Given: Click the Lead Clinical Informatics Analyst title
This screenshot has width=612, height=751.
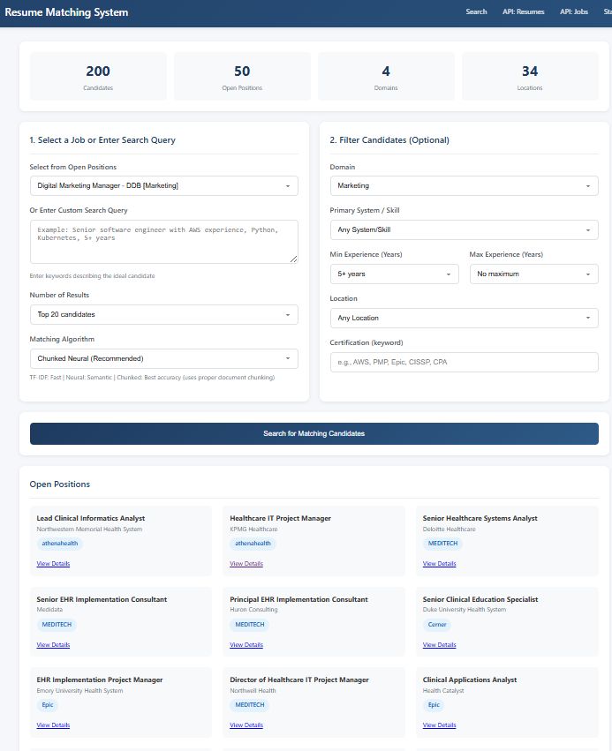Looking at the screenshot, I should (x=91, y=518).
